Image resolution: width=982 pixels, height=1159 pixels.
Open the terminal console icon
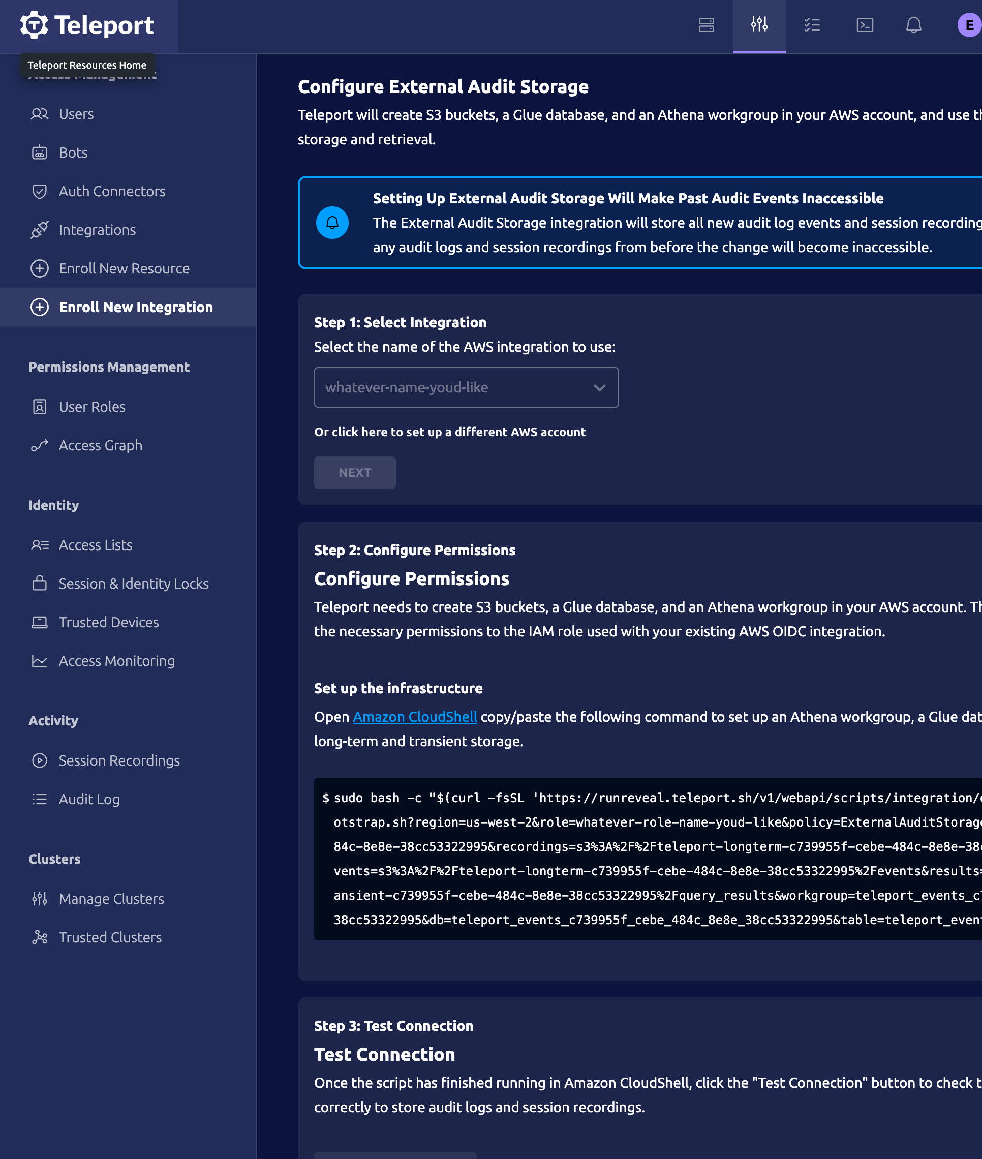click(864, 25)
